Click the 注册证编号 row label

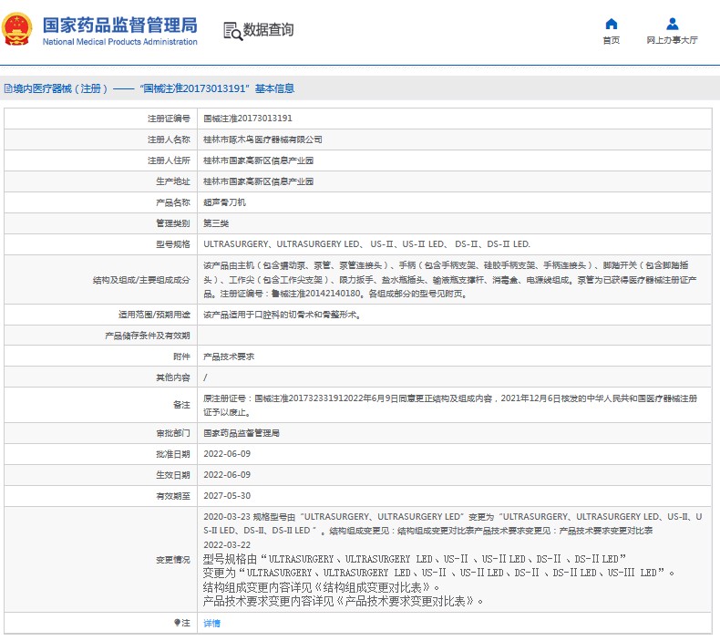[x=169, y=119]
